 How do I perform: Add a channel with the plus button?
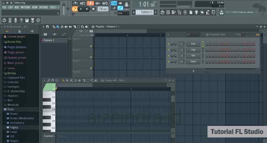[x=194, y=71]
